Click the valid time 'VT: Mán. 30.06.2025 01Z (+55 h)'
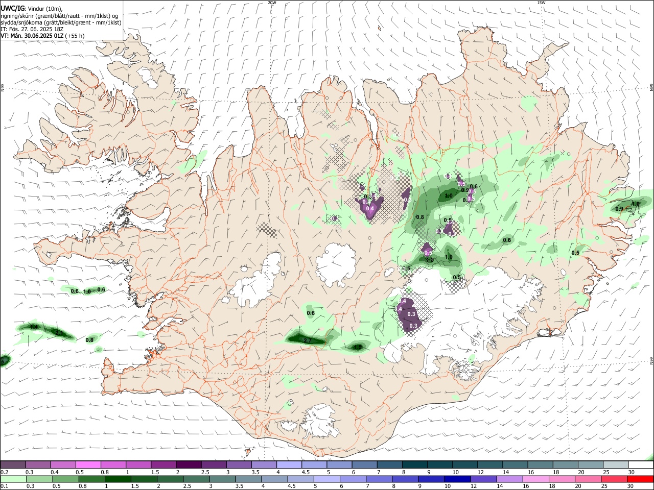This screenshot has width=654, height=490. [x=42, y=36]
